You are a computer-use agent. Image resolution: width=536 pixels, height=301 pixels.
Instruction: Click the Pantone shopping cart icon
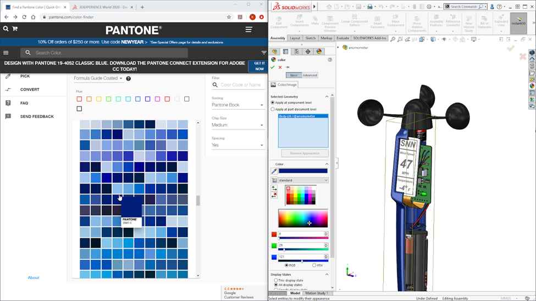pos(15,29)
